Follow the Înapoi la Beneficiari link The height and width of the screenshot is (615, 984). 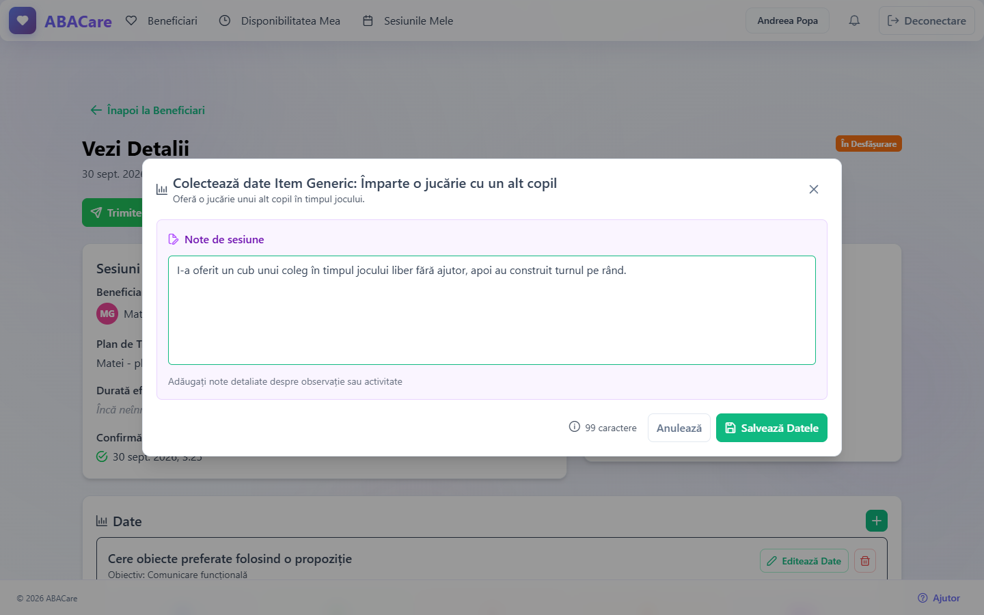click(148, 110)
